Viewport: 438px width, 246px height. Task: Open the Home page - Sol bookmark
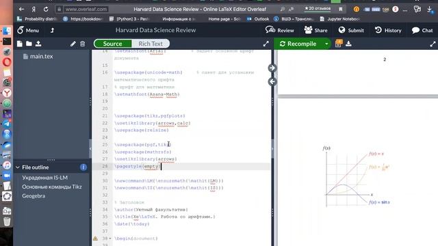click(224, 19)
